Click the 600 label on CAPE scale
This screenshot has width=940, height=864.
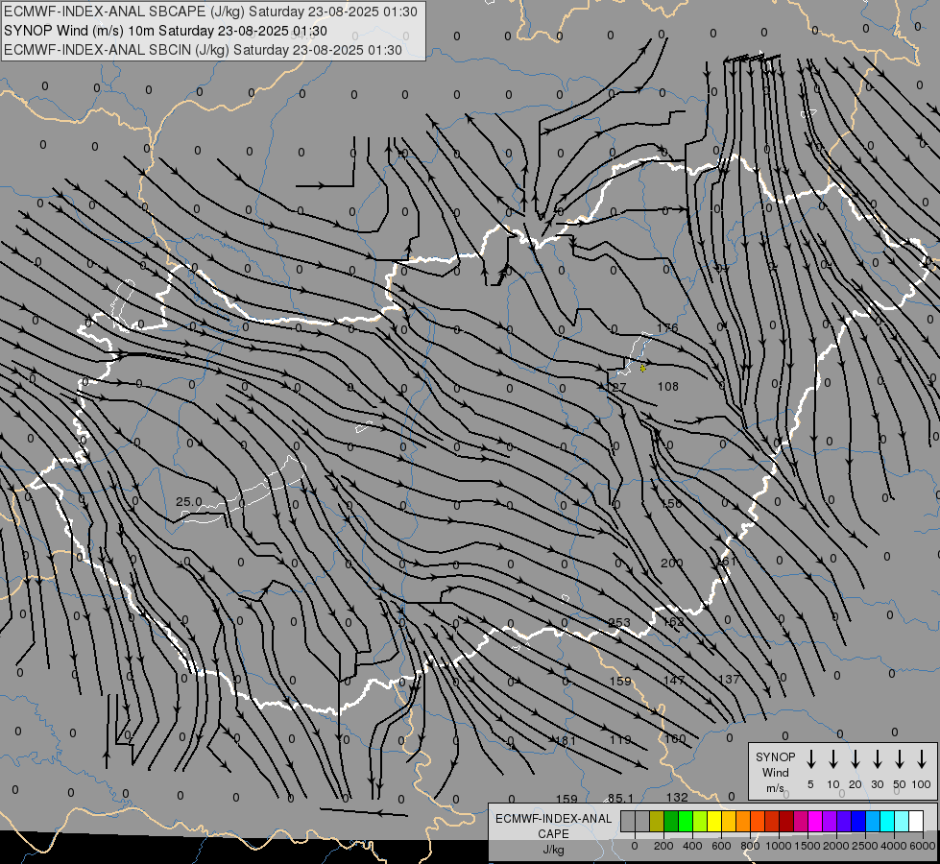point(721,846)
